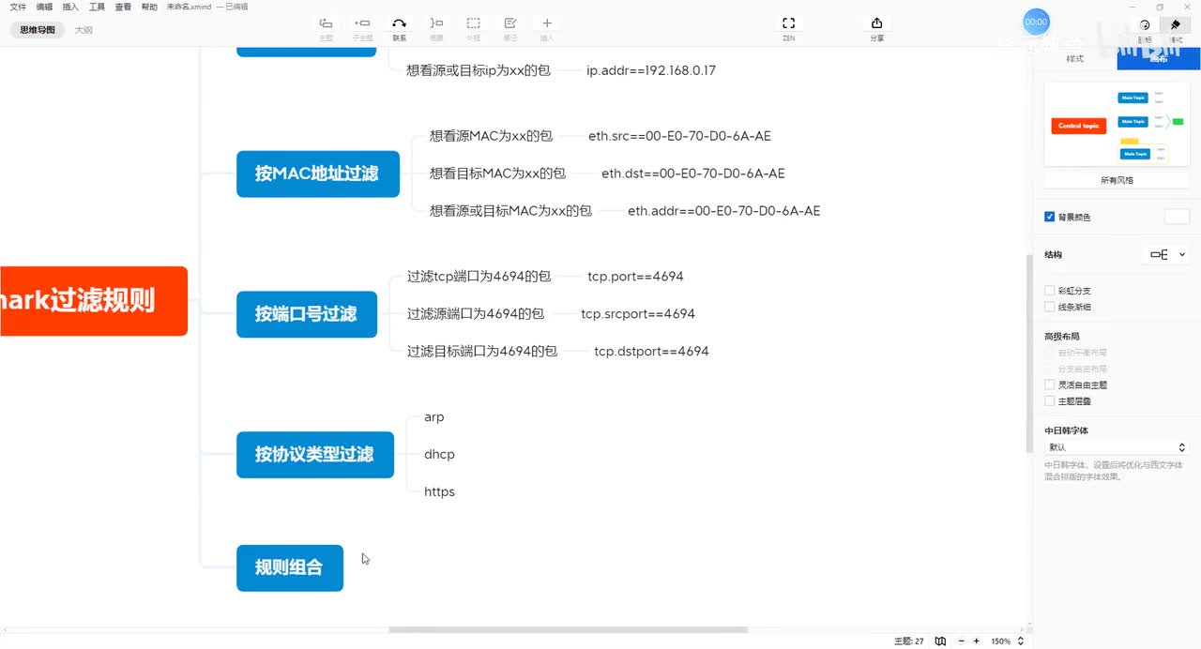Select the 按协议类型过滤 topic

click(x=315, y=455)
